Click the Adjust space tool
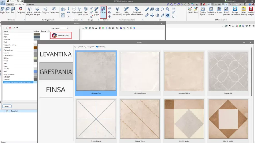Viewport: 255px width, 143px height. click(80, 11)
